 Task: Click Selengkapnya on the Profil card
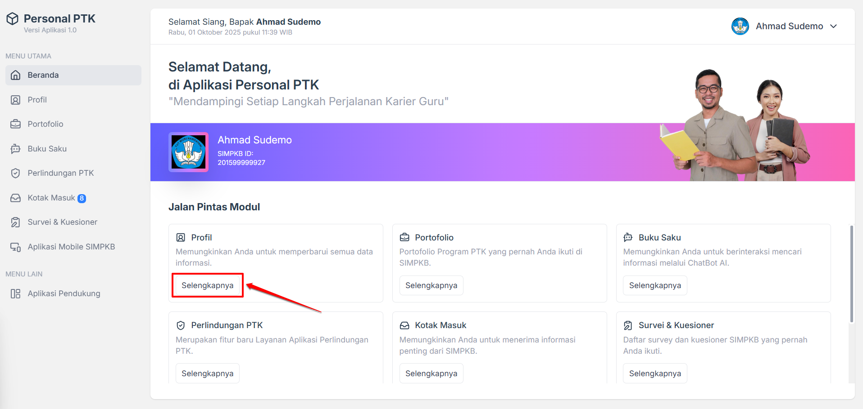click(x=208, y=285)
